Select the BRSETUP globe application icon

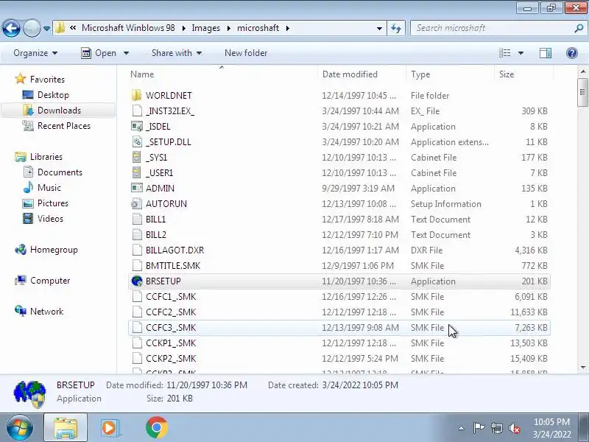coord(137,281)
